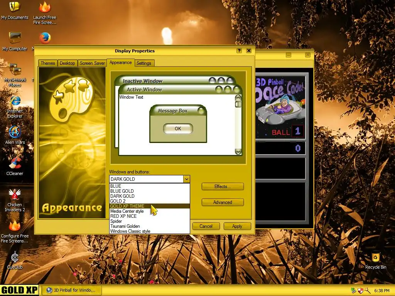Click the taskbar clock 6:38 PM
The image size is (395, 296).
pos(381,291)
